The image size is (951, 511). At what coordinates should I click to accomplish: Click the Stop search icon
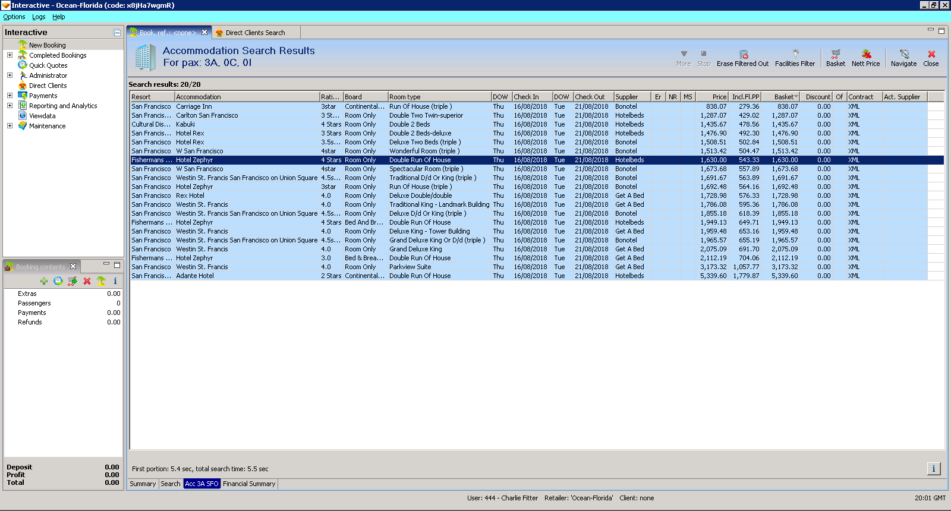point(704,58)
